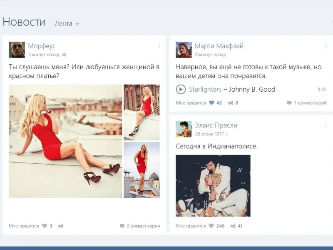The height and width of the screenshot is (250, 333).
Task: Click Морфеус profile avatar
Action: 17,50
